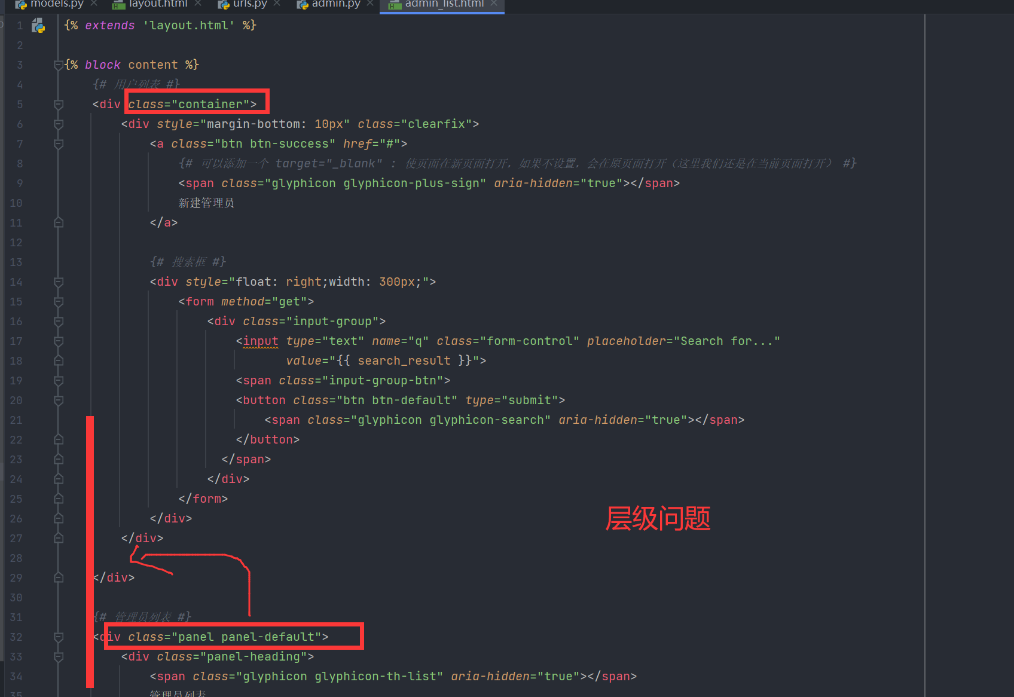Click the "panel panel-default" class value
The image size is (1014, 697).
coord(246,637)
